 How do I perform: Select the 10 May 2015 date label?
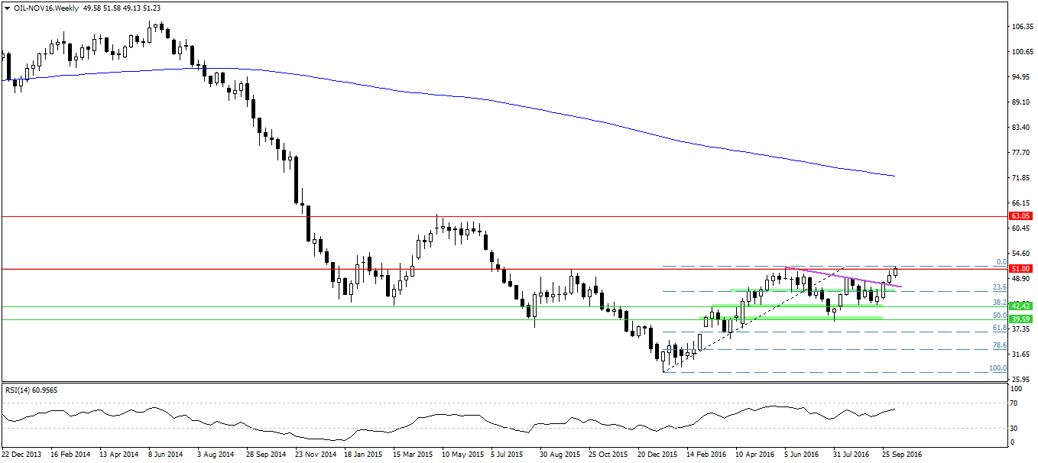tap(462, 454)
